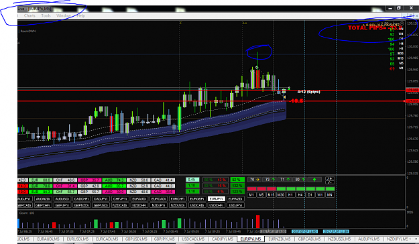
Task: Open the Charts menu
Action: point(29,16)
